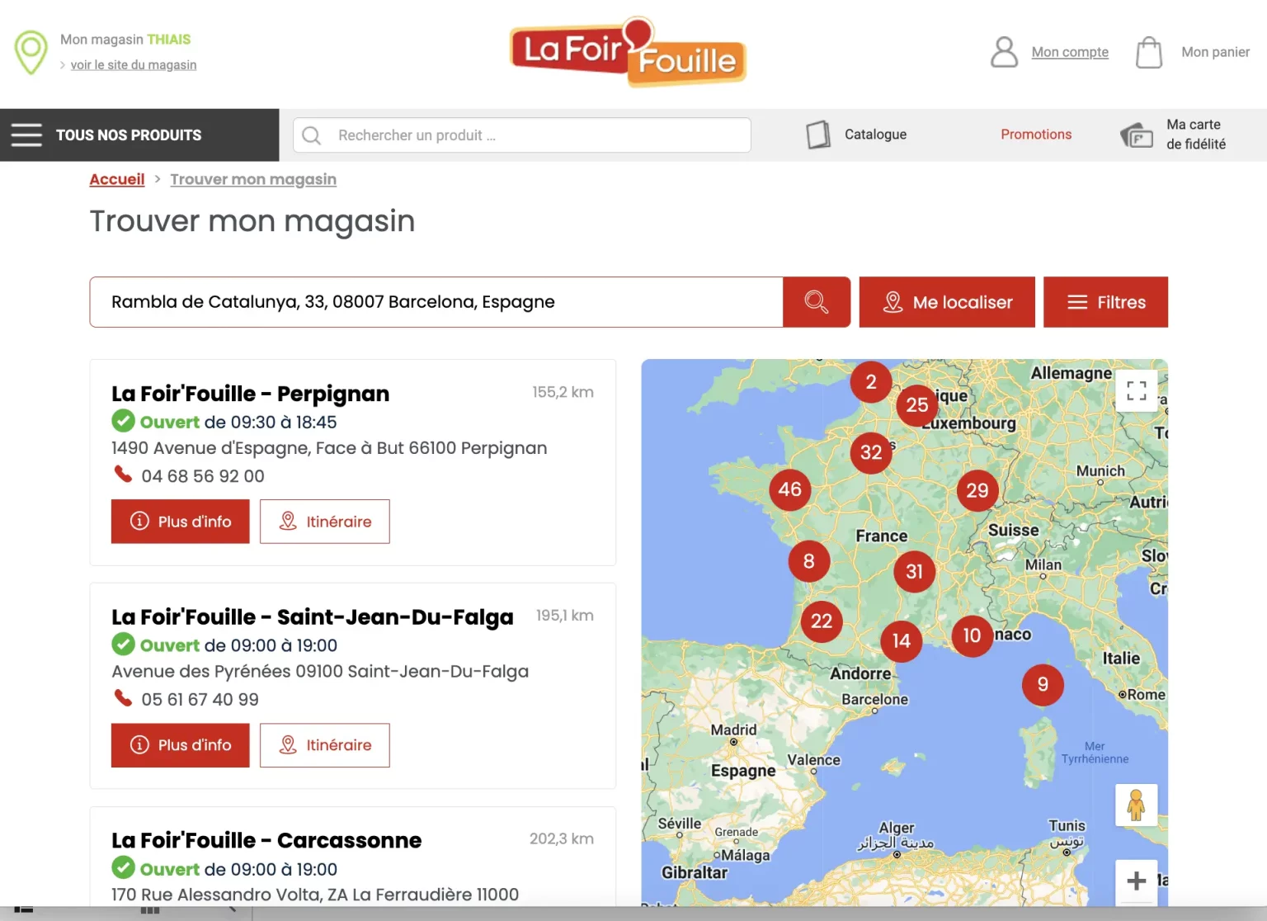The width and height of the screenshot is (1267, 921).
Task: Click the Madrid label on the map
Action: pyautogui.click(x=733, y=730)
